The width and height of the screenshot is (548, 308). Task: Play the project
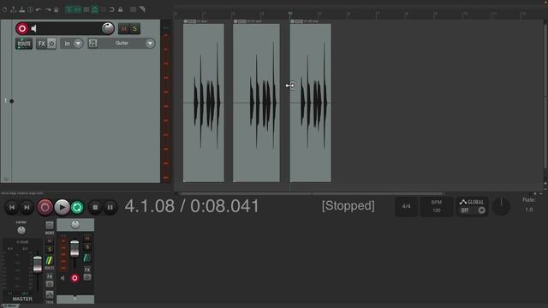tap(62, 207)
